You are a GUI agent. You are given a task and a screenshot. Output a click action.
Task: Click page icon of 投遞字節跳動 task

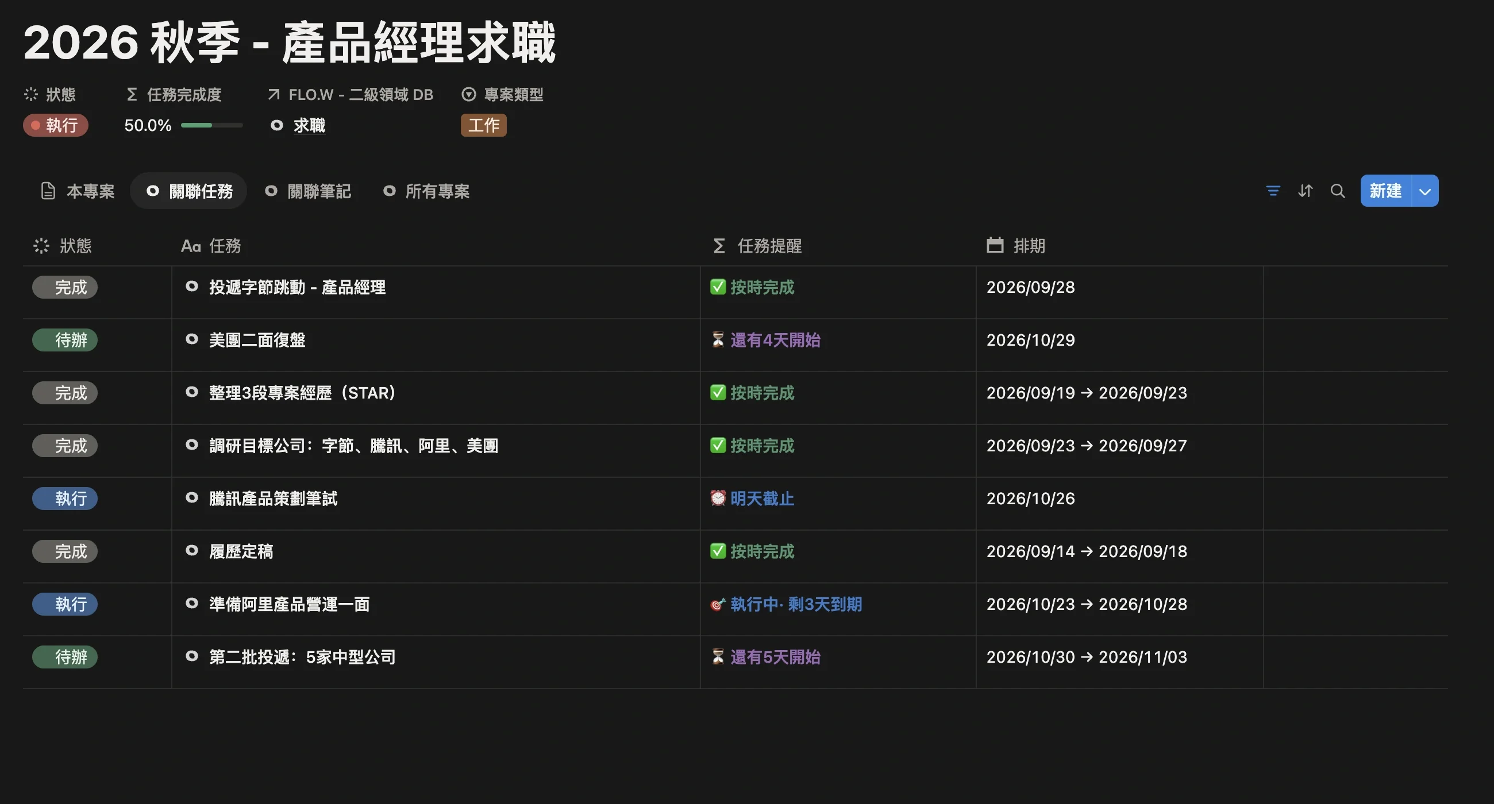192,287
